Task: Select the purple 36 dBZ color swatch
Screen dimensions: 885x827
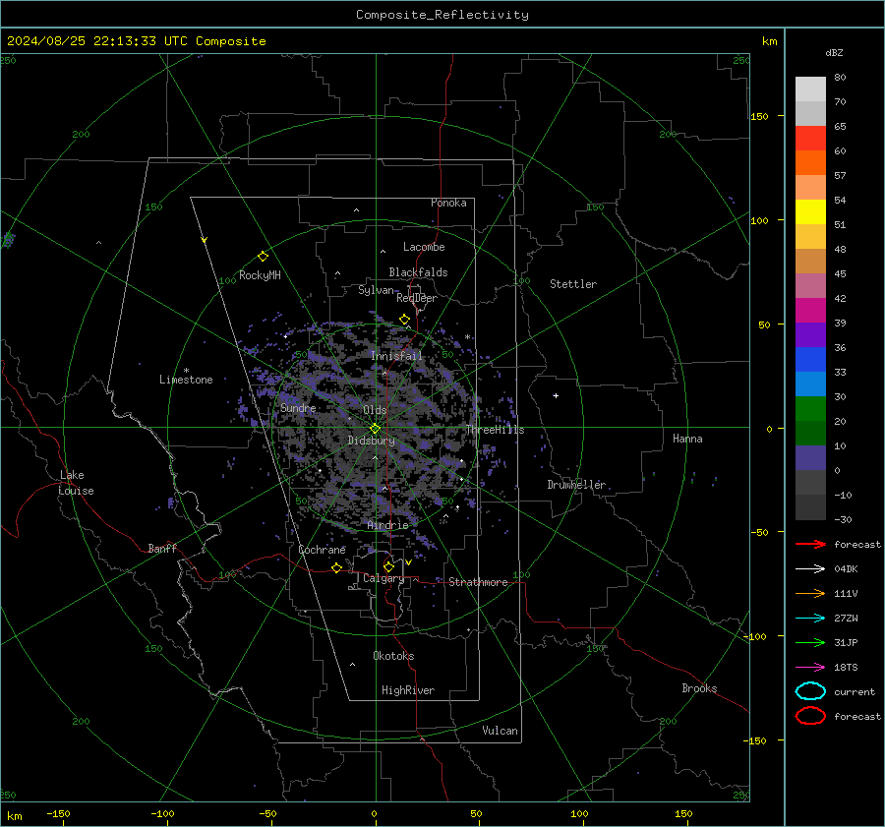Action: point(810,335)
